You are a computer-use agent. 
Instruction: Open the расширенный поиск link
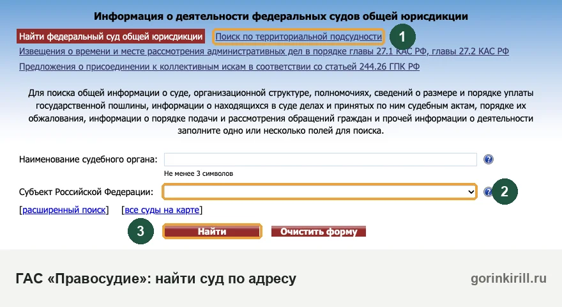pos(64,210)
